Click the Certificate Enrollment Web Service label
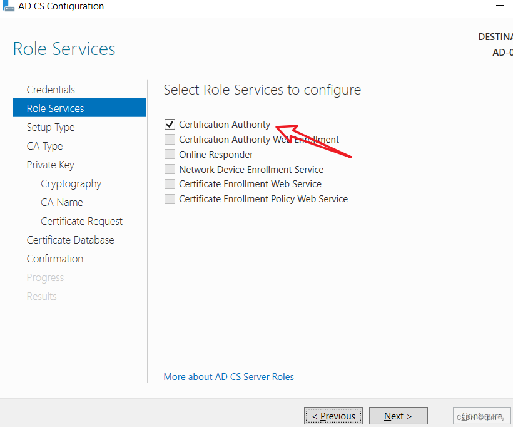 click(x=250, y=184)
